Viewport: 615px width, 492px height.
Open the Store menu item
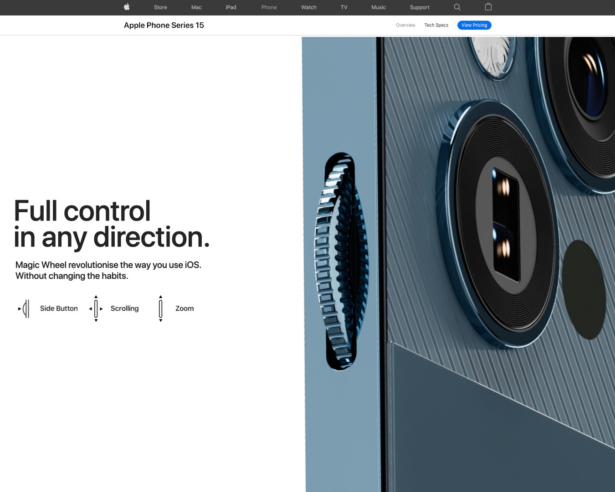[160, 7]
